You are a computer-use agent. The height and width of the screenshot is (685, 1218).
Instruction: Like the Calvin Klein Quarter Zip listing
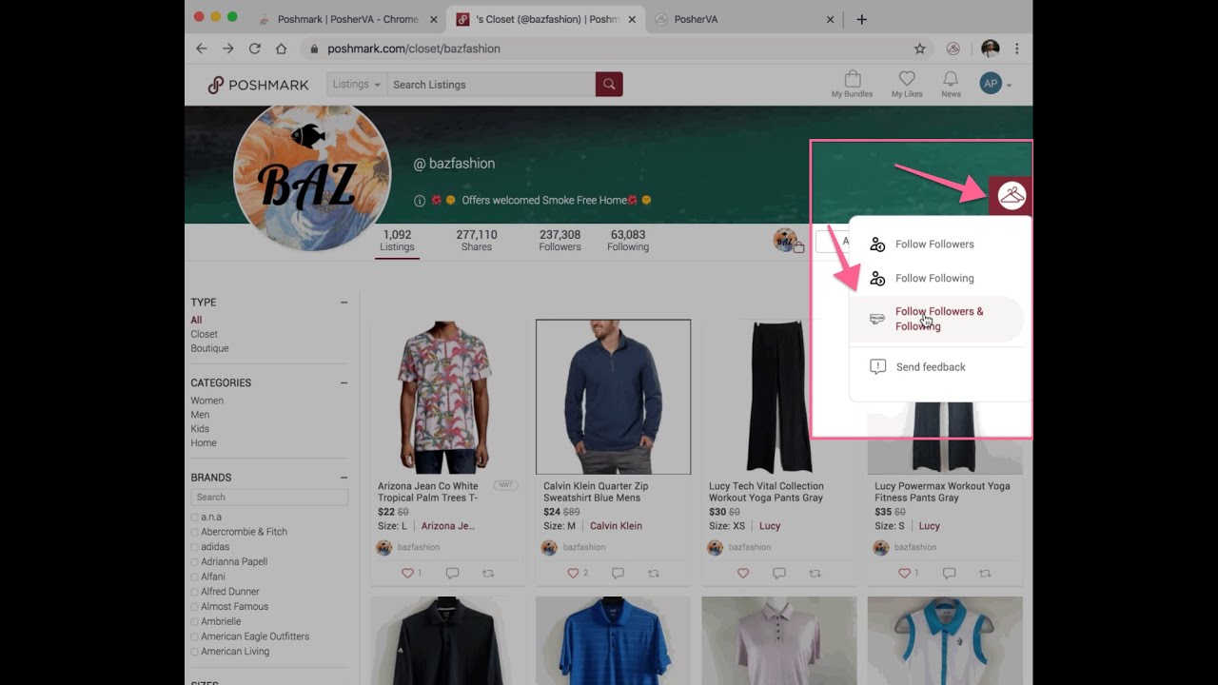point(573,574)
